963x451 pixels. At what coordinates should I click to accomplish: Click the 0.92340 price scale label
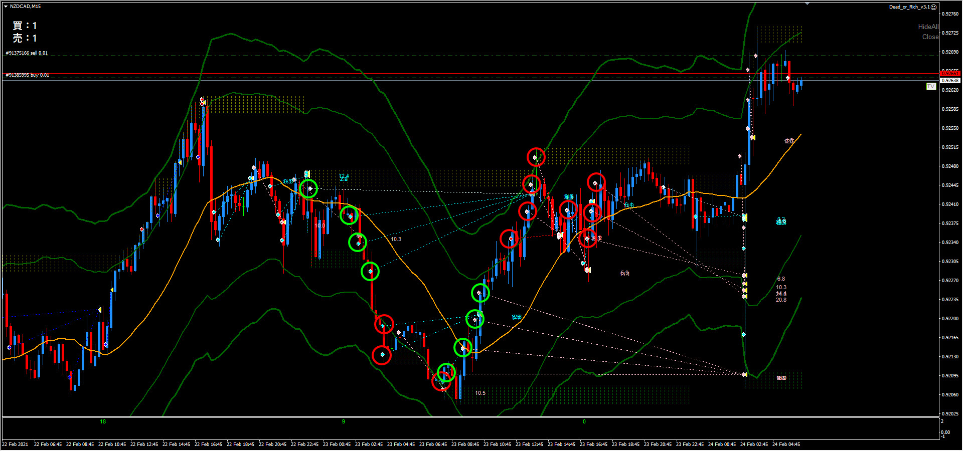point(950,243)
